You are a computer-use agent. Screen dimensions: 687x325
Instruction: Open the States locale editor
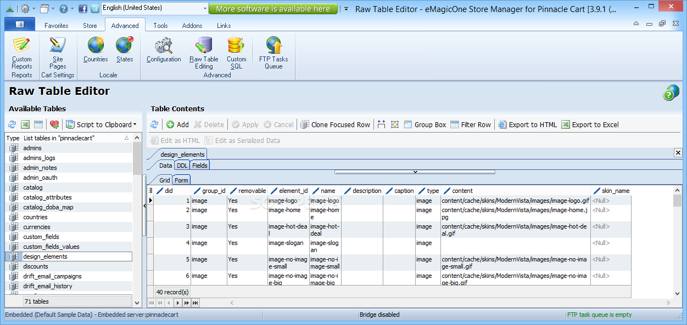[x=125, y=50]
